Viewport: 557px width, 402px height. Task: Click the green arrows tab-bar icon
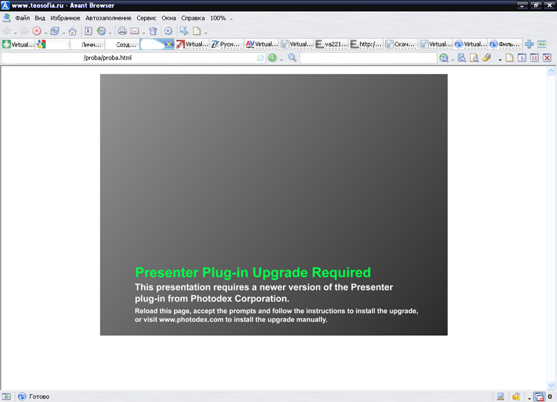coord(542,44)
